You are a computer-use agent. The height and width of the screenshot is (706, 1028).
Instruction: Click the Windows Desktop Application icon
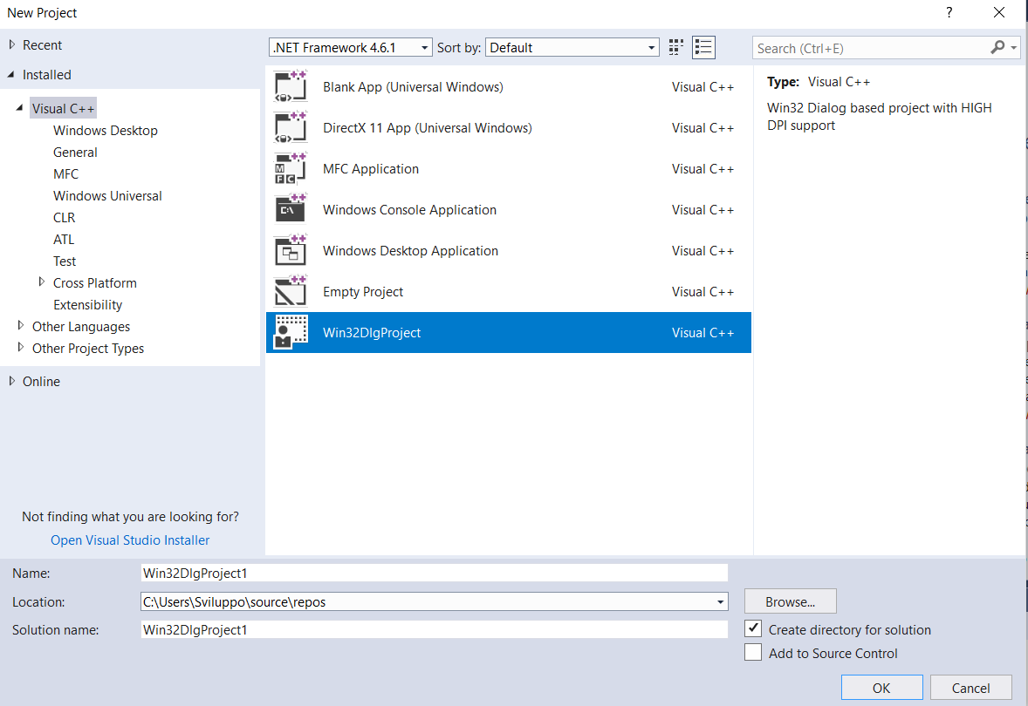(290, 251)
